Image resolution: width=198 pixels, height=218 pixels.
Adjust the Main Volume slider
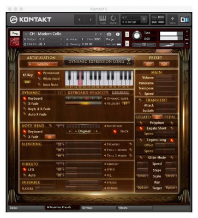coord(166,78)
